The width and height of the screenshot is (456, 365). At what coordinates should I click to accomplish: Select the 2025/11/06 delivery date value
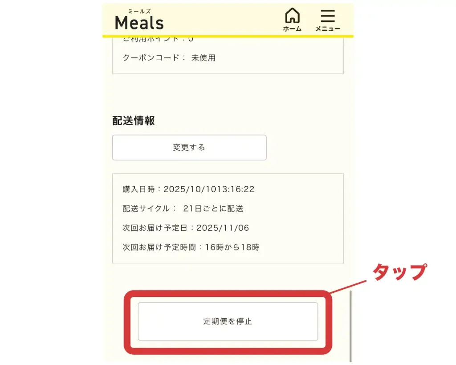click(x=223, y=228)
